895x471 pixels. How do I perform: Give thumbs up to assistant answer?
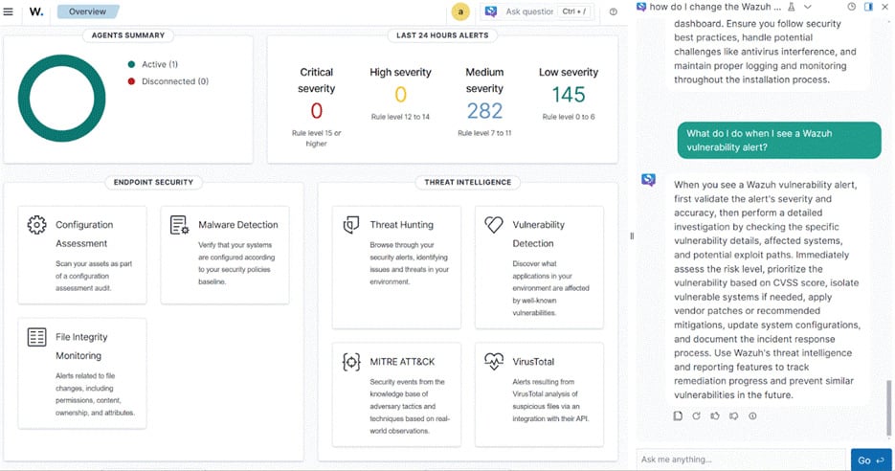(714, 415)
